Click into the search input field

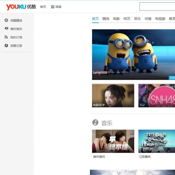(x=157, y=7)
